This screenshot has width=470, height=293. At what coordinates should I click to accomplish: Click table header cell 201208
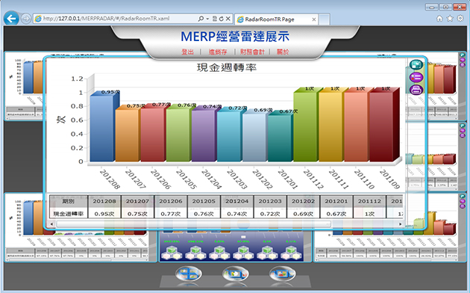[x=104, y=201]
